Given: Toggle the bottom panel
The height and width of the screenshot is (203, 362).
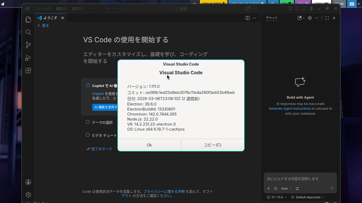Looking at the screenshot, I should click(x=304, y=8).
